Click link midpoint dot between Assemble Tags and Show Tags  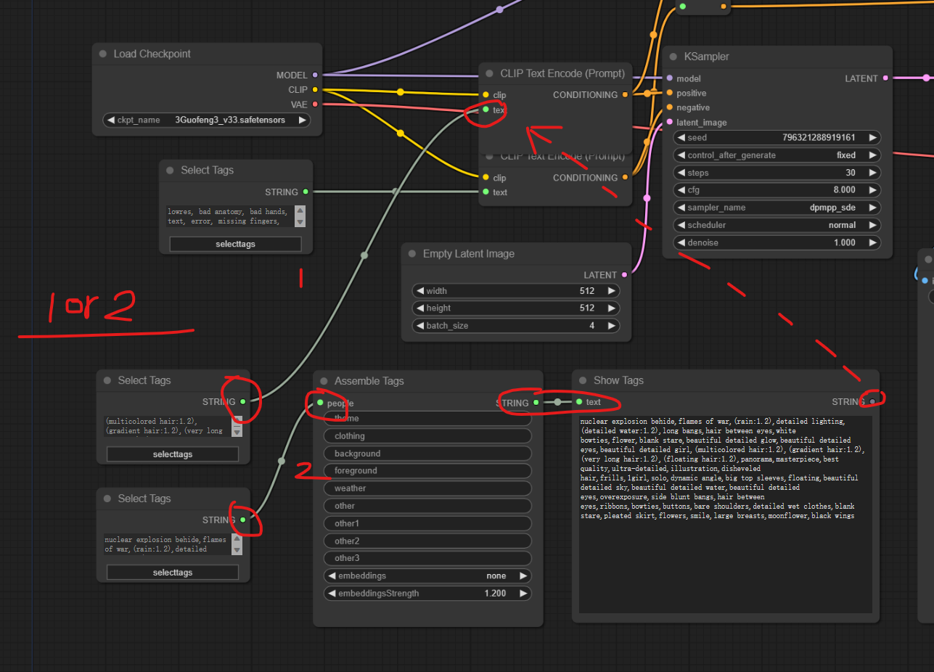pyautogui.click(x=557, y=402)
